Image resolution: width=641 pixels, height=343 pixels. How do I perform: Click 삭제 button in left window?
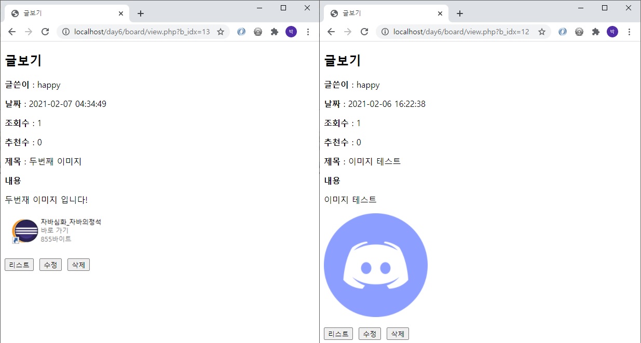click(78, 265)
